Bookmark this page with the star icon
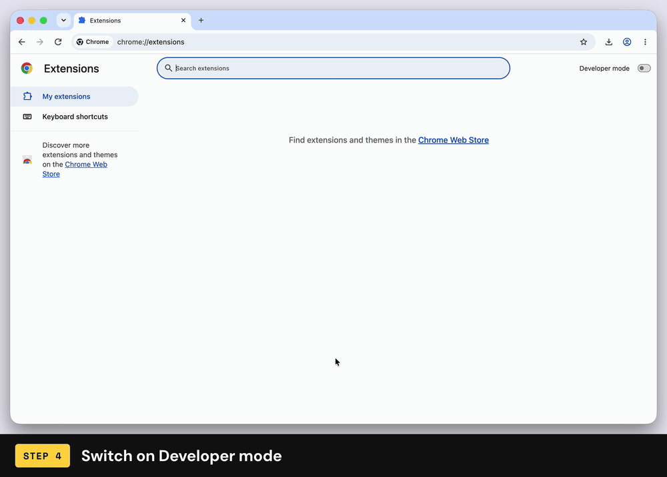The width and height of the screenshot is (667, 477). coord(584,41)
